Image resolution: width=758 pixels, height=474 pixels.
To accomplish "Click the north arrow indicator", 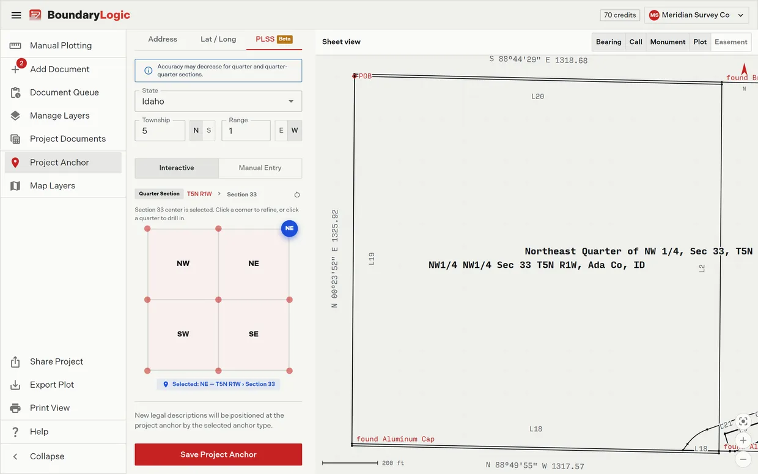I will coord(744,69).
